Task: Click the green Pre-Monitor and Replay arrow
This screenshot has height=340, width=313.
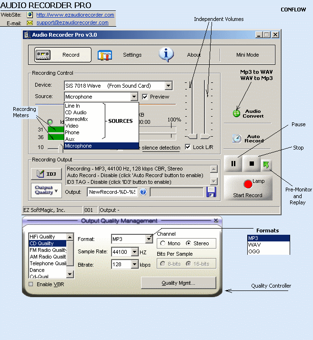Action: 266,165
